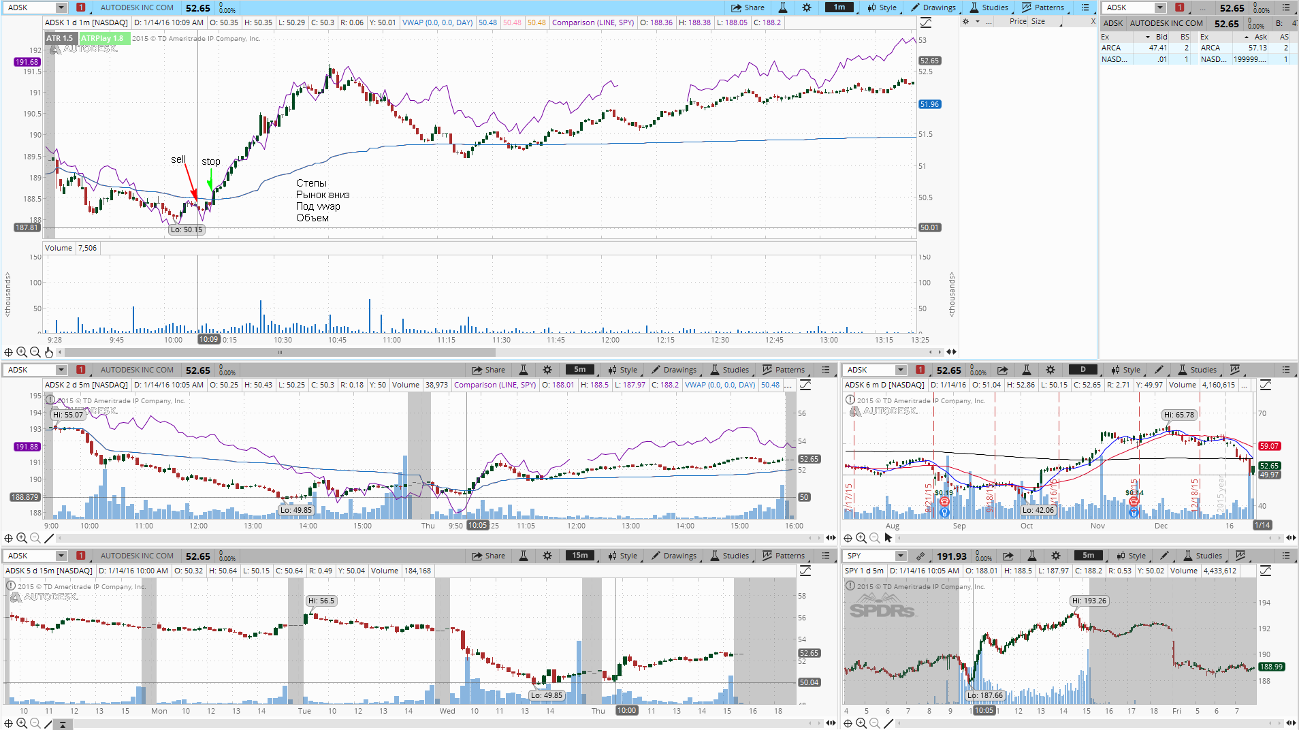Open the Patterns menu on the 1m chart
This screenshot has height=730, width=1299.
coord(1043,7)
